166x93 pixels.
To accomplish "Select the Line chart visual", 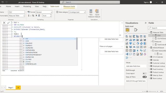I will pyautogui.click(x=127, y=40).
